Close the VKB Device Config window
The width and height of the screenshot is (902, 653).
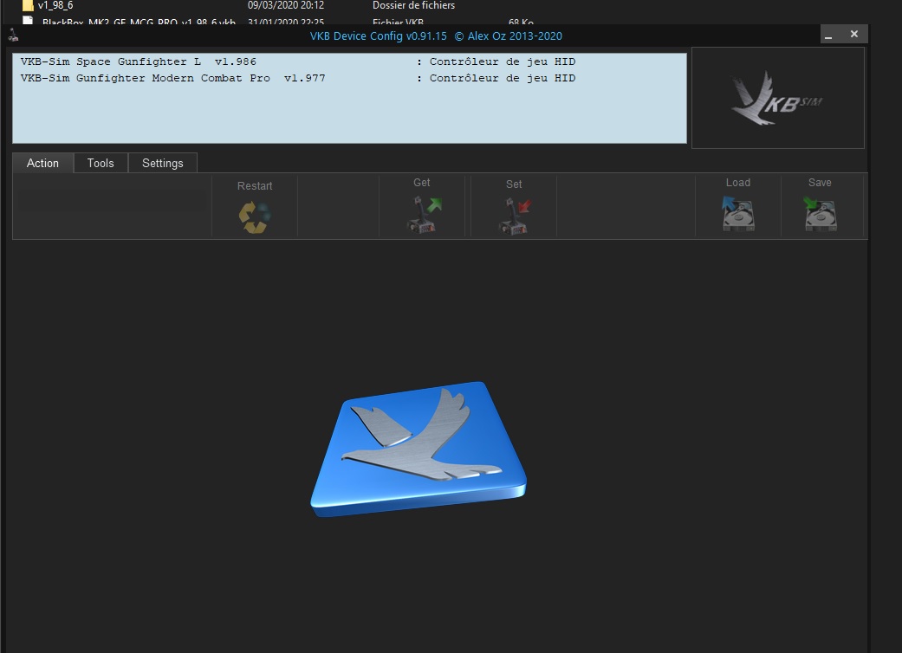point(854,35)
